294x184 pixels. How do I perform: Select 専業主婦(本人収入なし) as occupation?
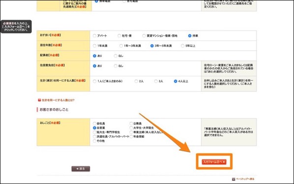[131, 132]
